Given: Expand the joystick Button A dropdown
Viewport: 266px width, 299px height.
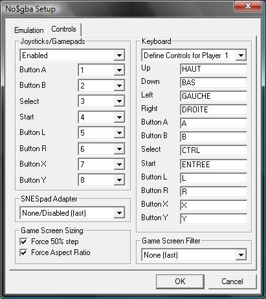Looking at the screenshot, I should coord(102,70).
